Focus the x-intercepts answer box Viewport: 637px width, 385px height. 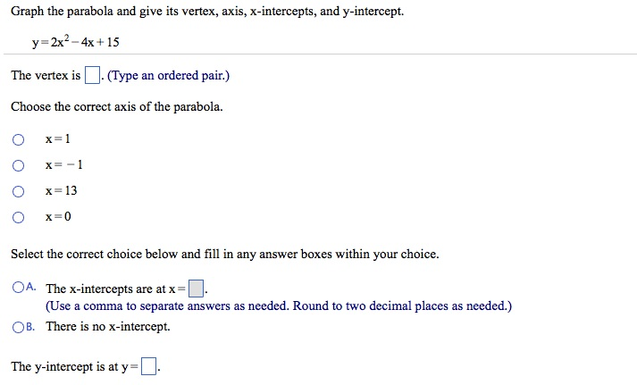point(196,289)
